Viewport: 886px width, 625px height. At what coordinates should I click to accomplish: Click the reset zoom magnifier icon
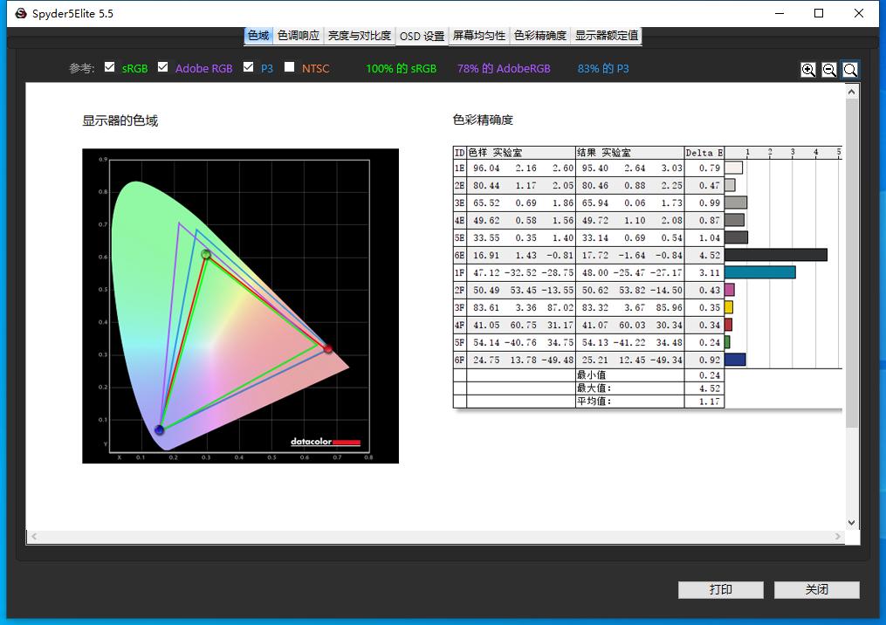pyautogui.click(x=849, y=70)
